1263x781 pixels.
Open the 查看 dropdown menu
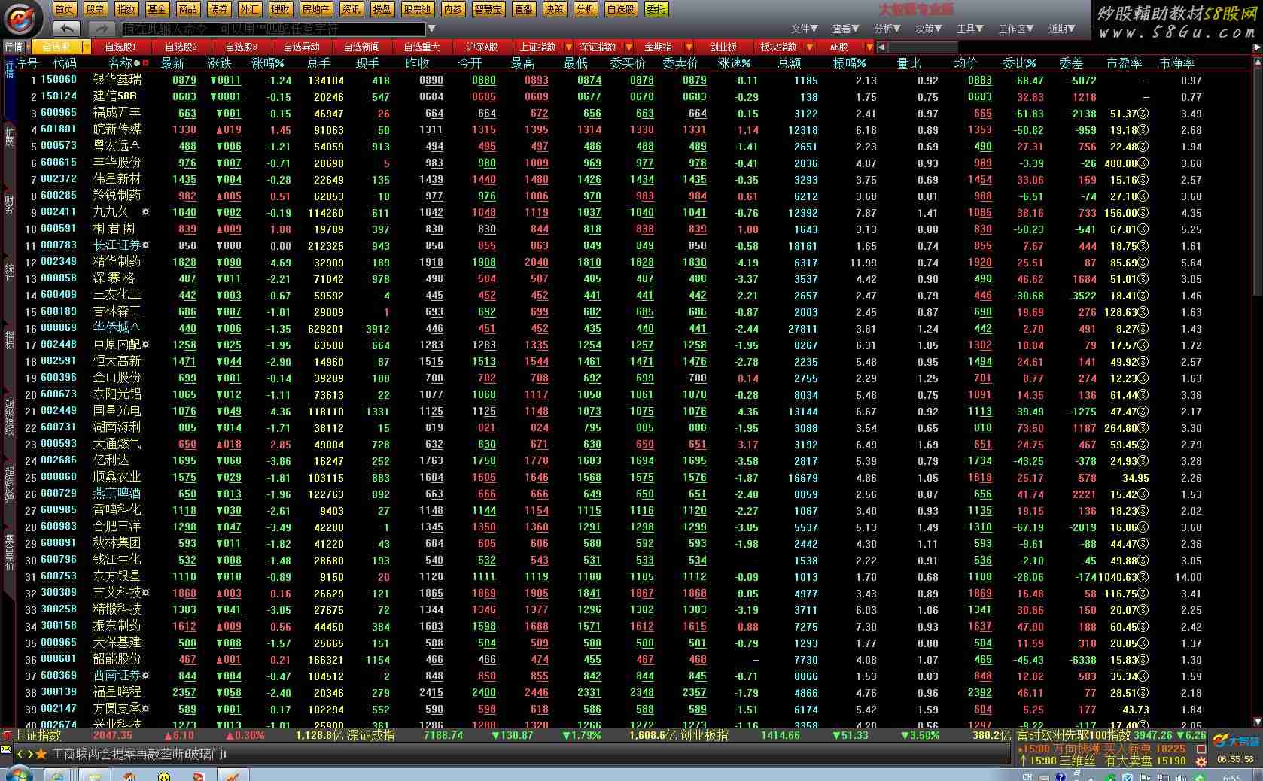point(845,29)
